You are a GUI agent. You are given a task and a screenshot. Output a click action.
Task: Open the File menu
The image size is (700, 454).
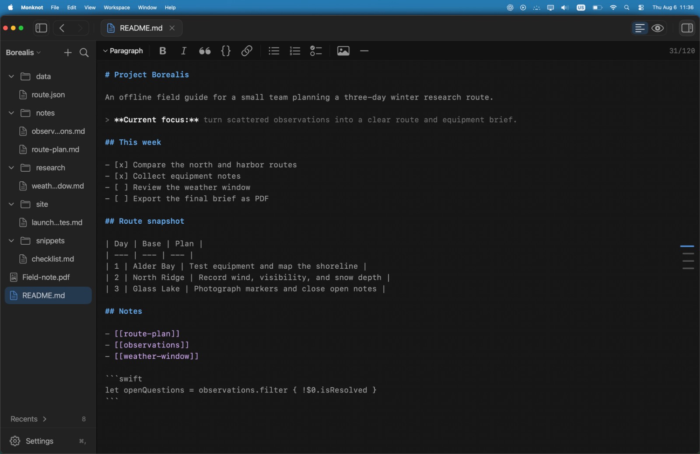click(55, 7)
